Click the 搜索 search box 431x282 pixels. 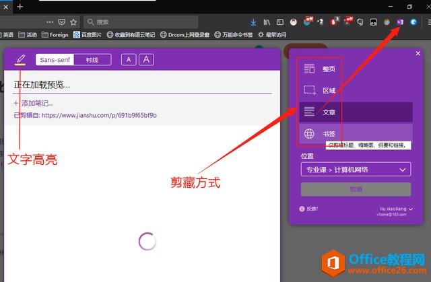141,22
